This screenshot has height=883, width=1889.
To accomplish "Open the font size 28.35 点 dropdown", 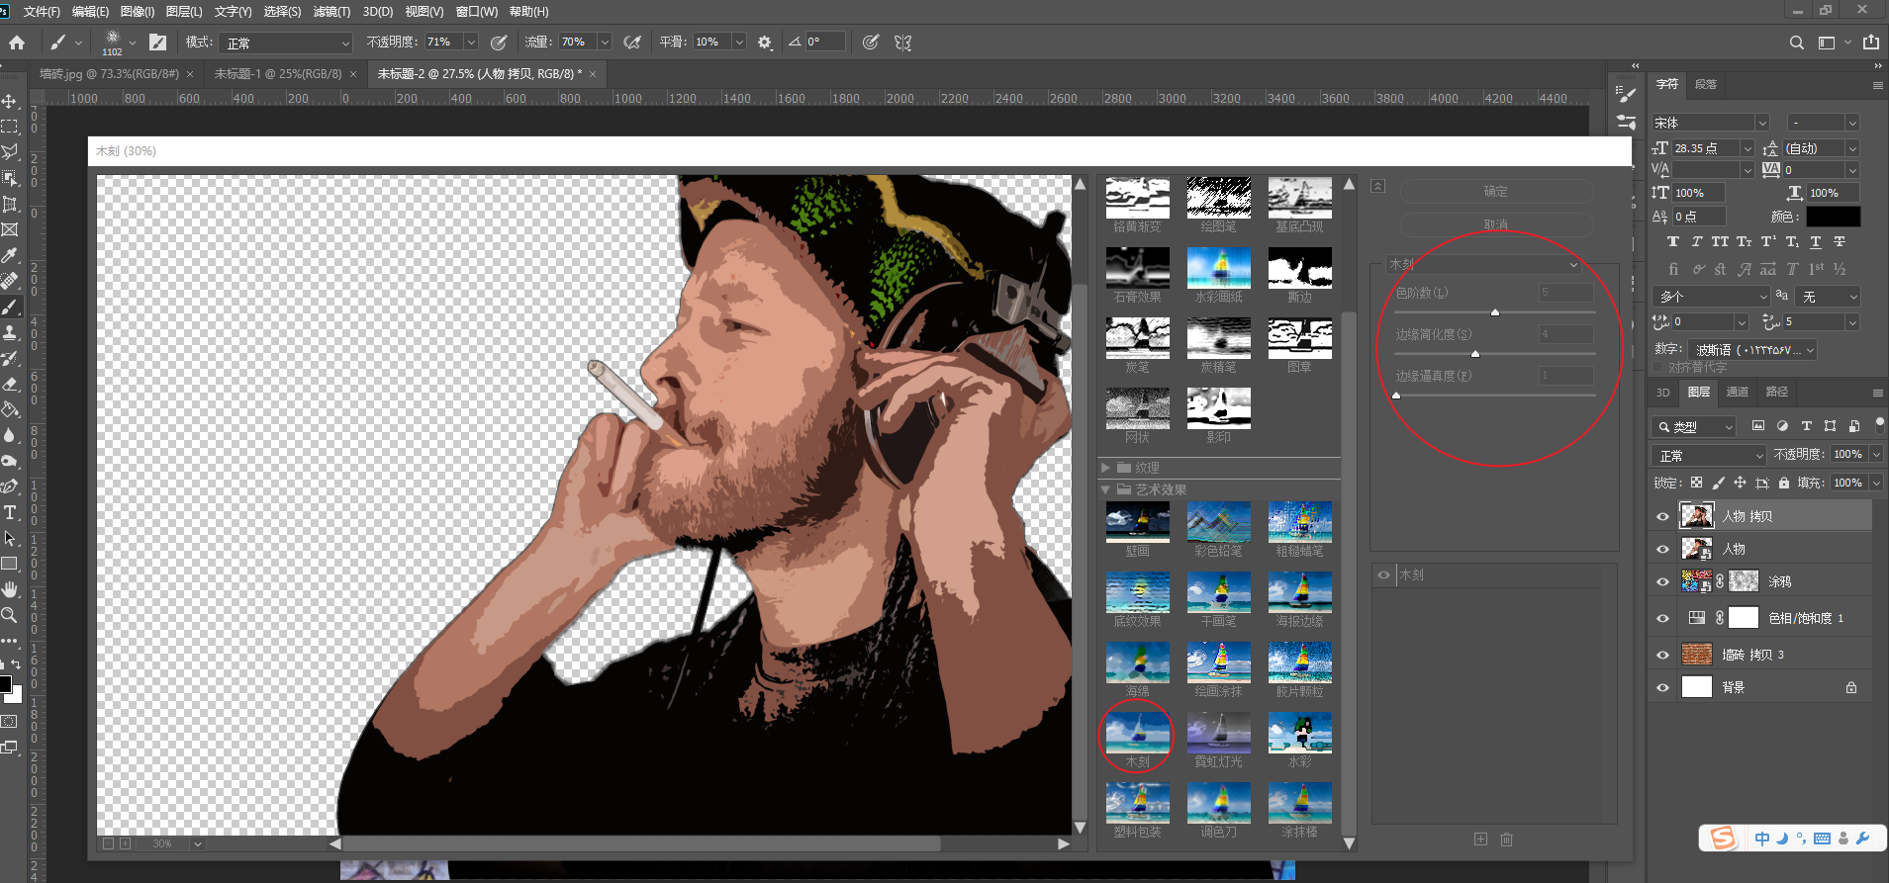I will click(x=1747, y=148).
